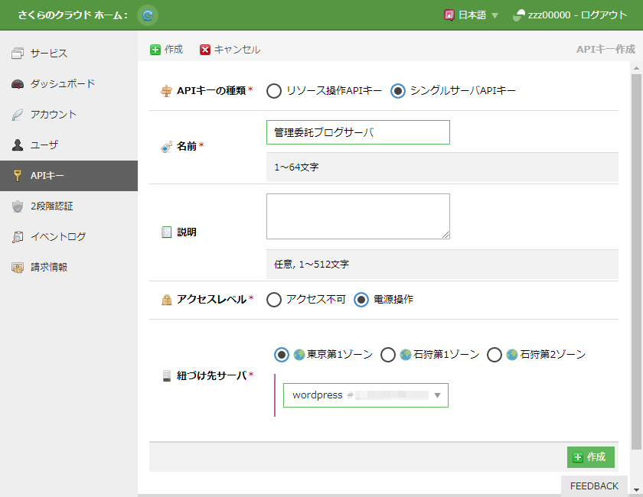This screenshot has width=643, height=497.
Task: Open the wordpress server dropdown
Action: tap(366, 395)
